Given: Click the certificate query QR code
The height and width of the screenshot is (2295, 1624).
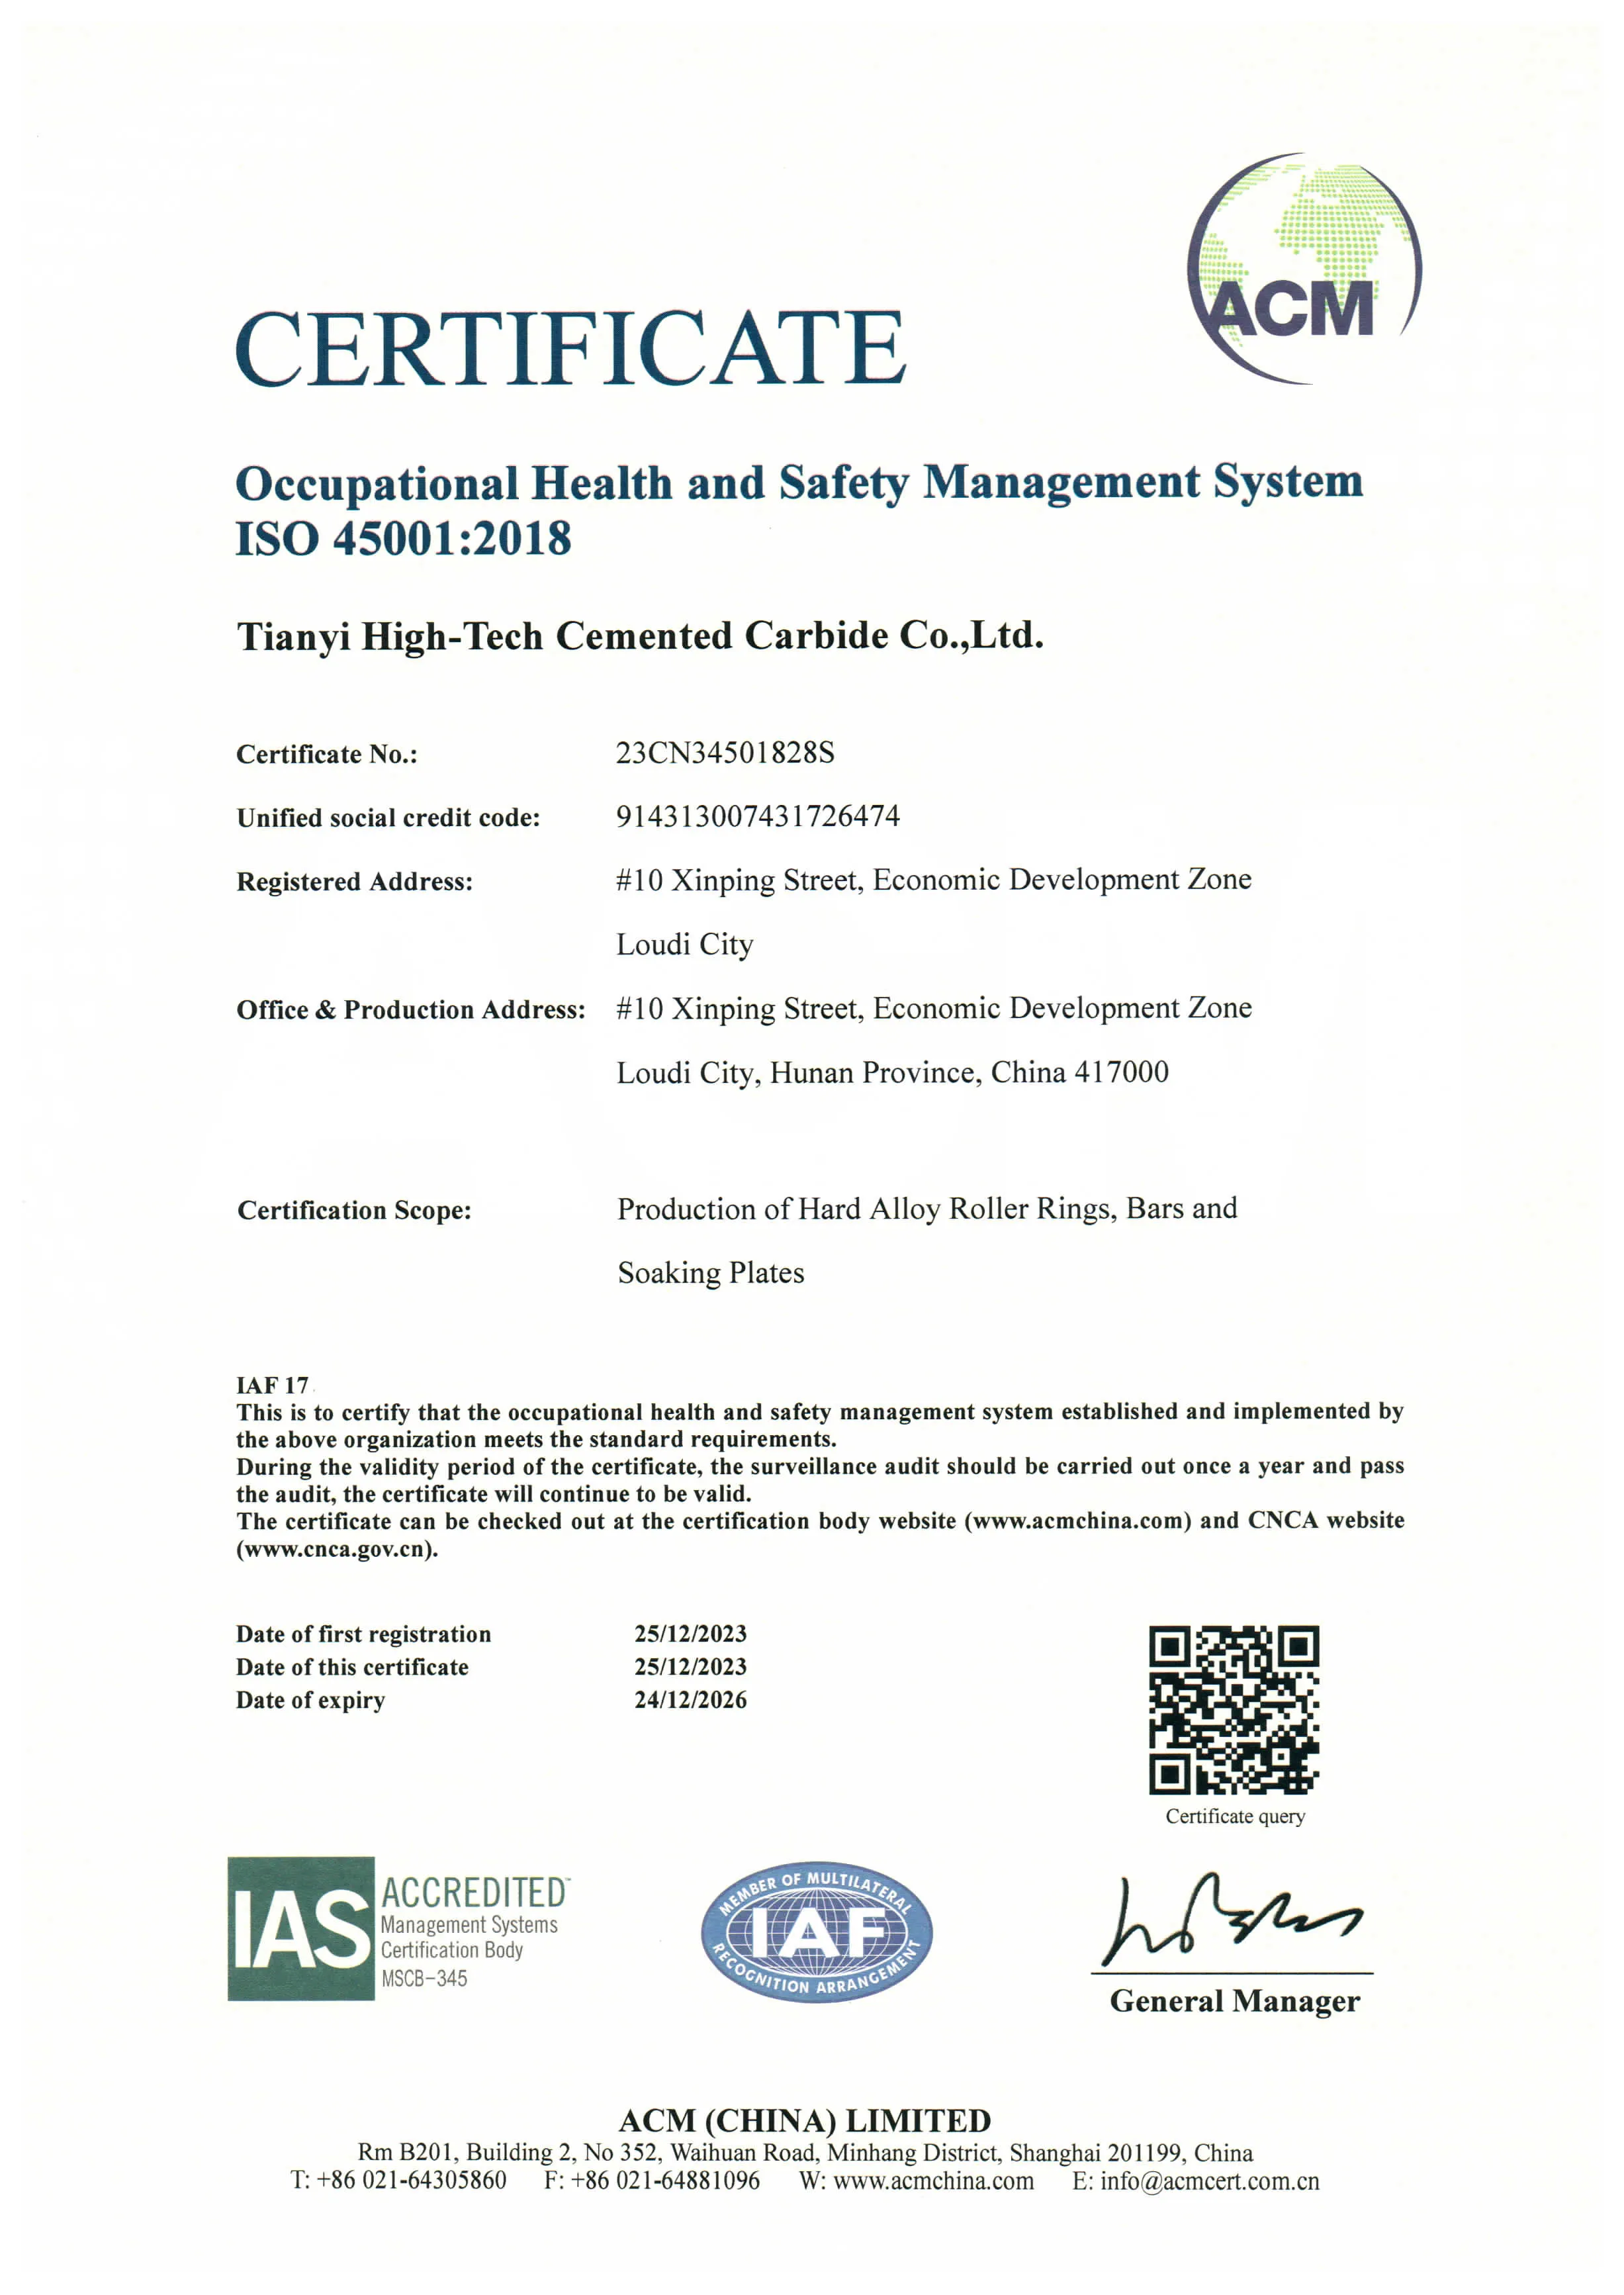Looking at the screenshot, I should 1233,1709.
